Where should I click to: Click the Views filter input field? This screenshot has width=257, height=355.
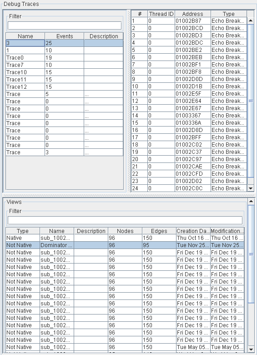click(125, 220)
